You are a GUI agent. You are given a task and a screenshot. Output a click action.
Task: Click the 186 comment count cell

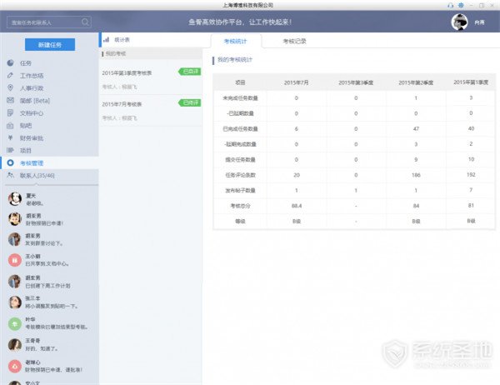[x=416, y=175]
